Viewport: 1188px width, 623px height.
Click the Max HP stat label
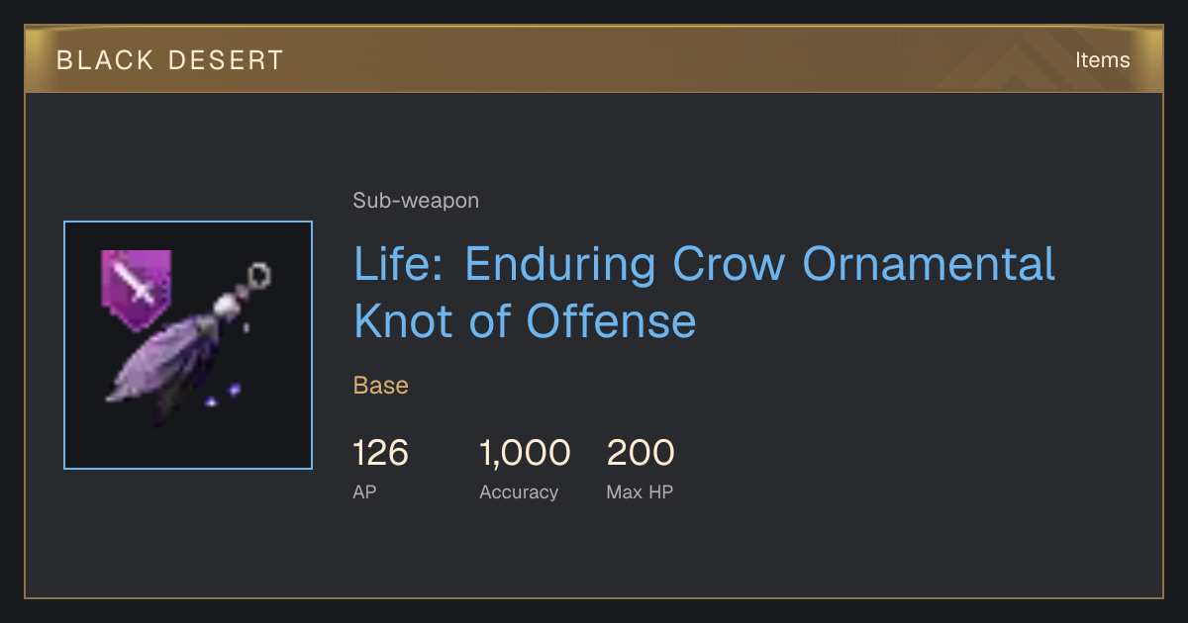pyautogui.click(x=640, y=491)
